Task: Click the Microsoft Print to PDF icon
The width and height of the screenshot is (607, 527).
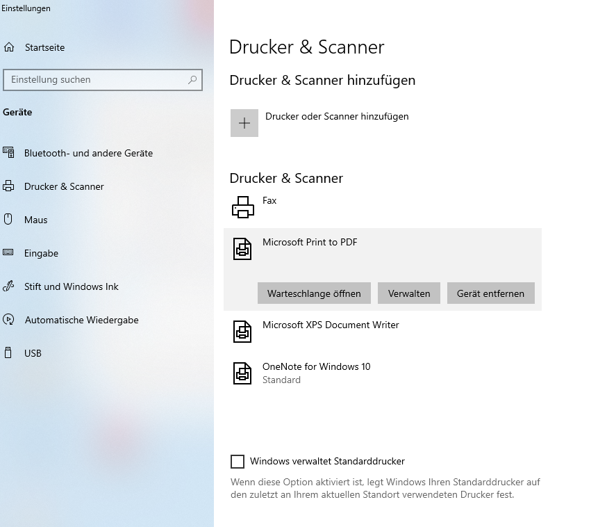Action: coord(242,248)
